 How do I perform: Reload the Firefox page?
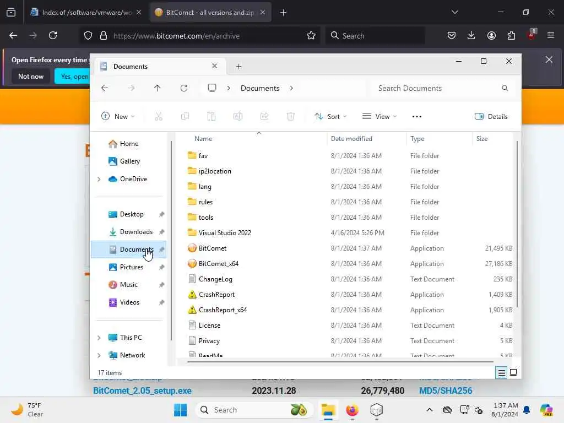click(53, 35)
